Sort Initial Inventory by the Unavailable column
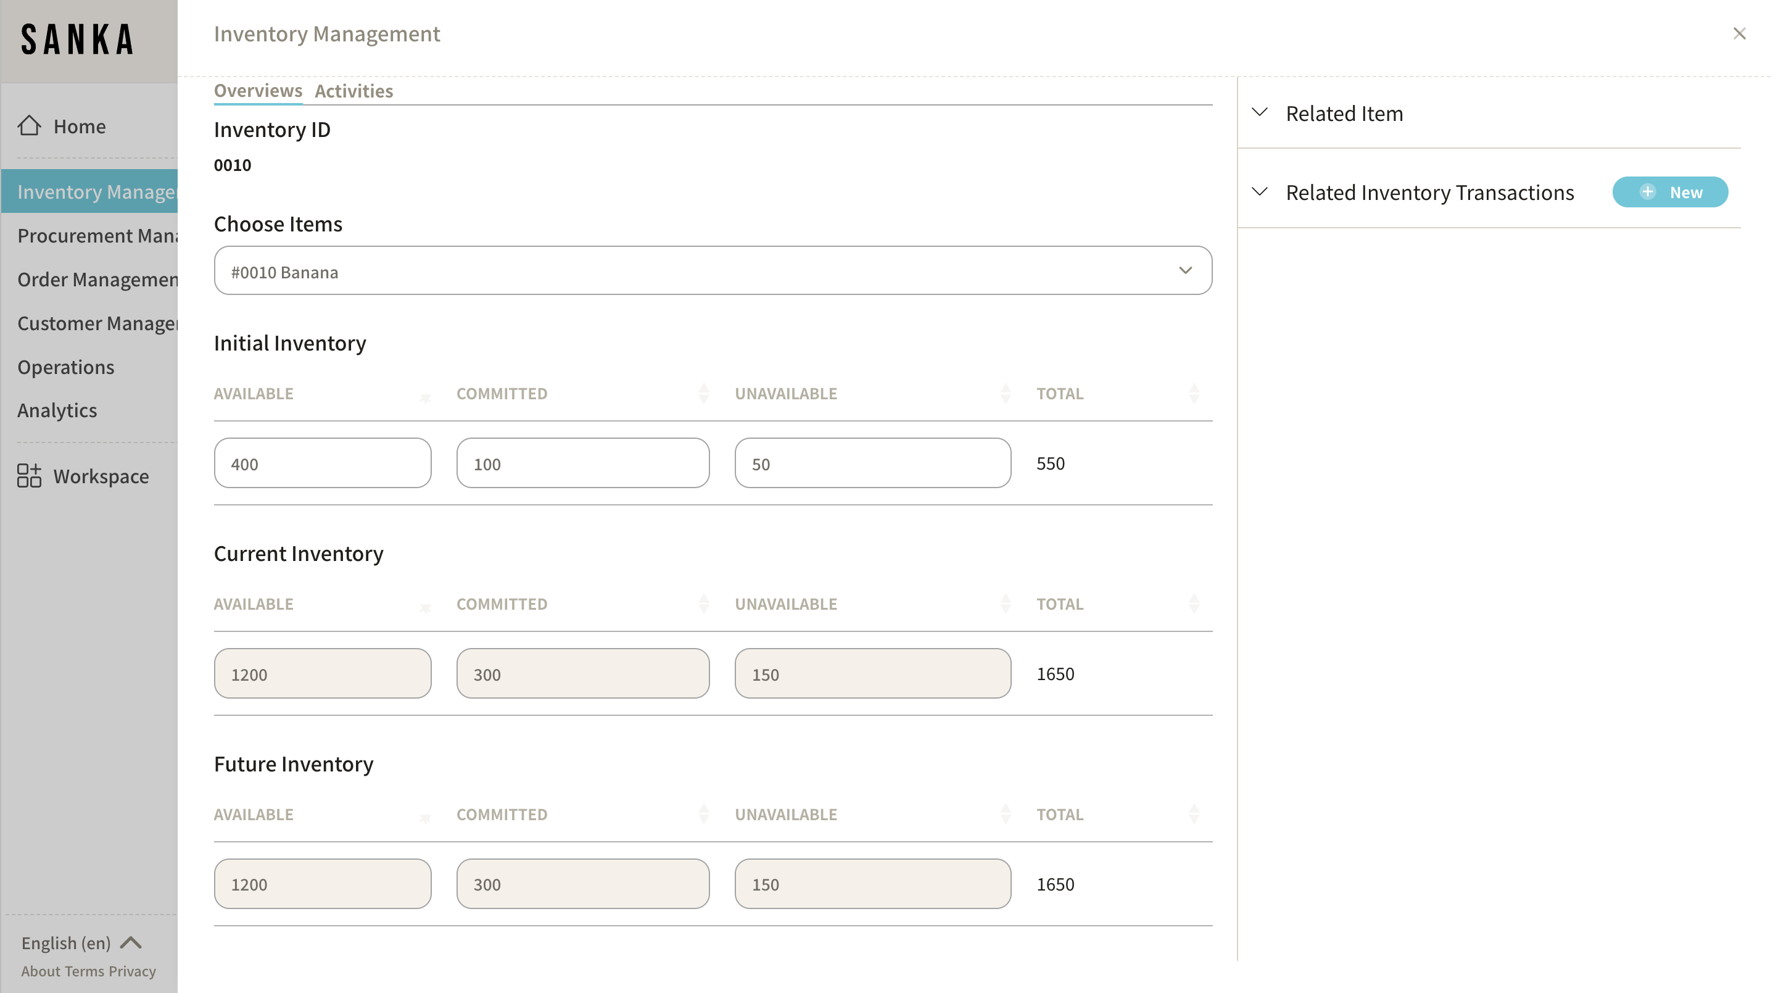 1005,393
